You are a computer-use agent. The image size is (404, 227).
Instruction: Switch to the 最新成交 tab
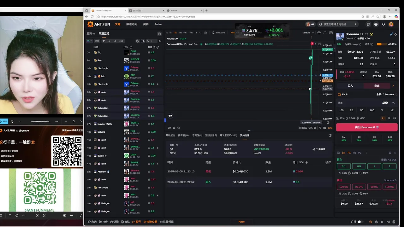pos(170,135)
